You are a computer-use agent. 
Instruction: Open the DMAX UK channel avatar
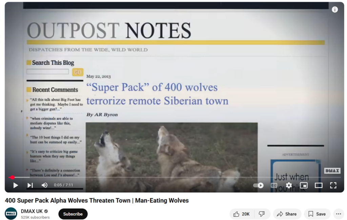11,214
